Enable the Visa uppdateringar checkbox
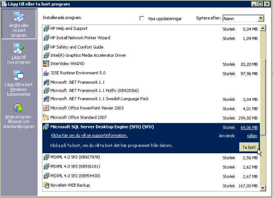 tap(142, 19)
